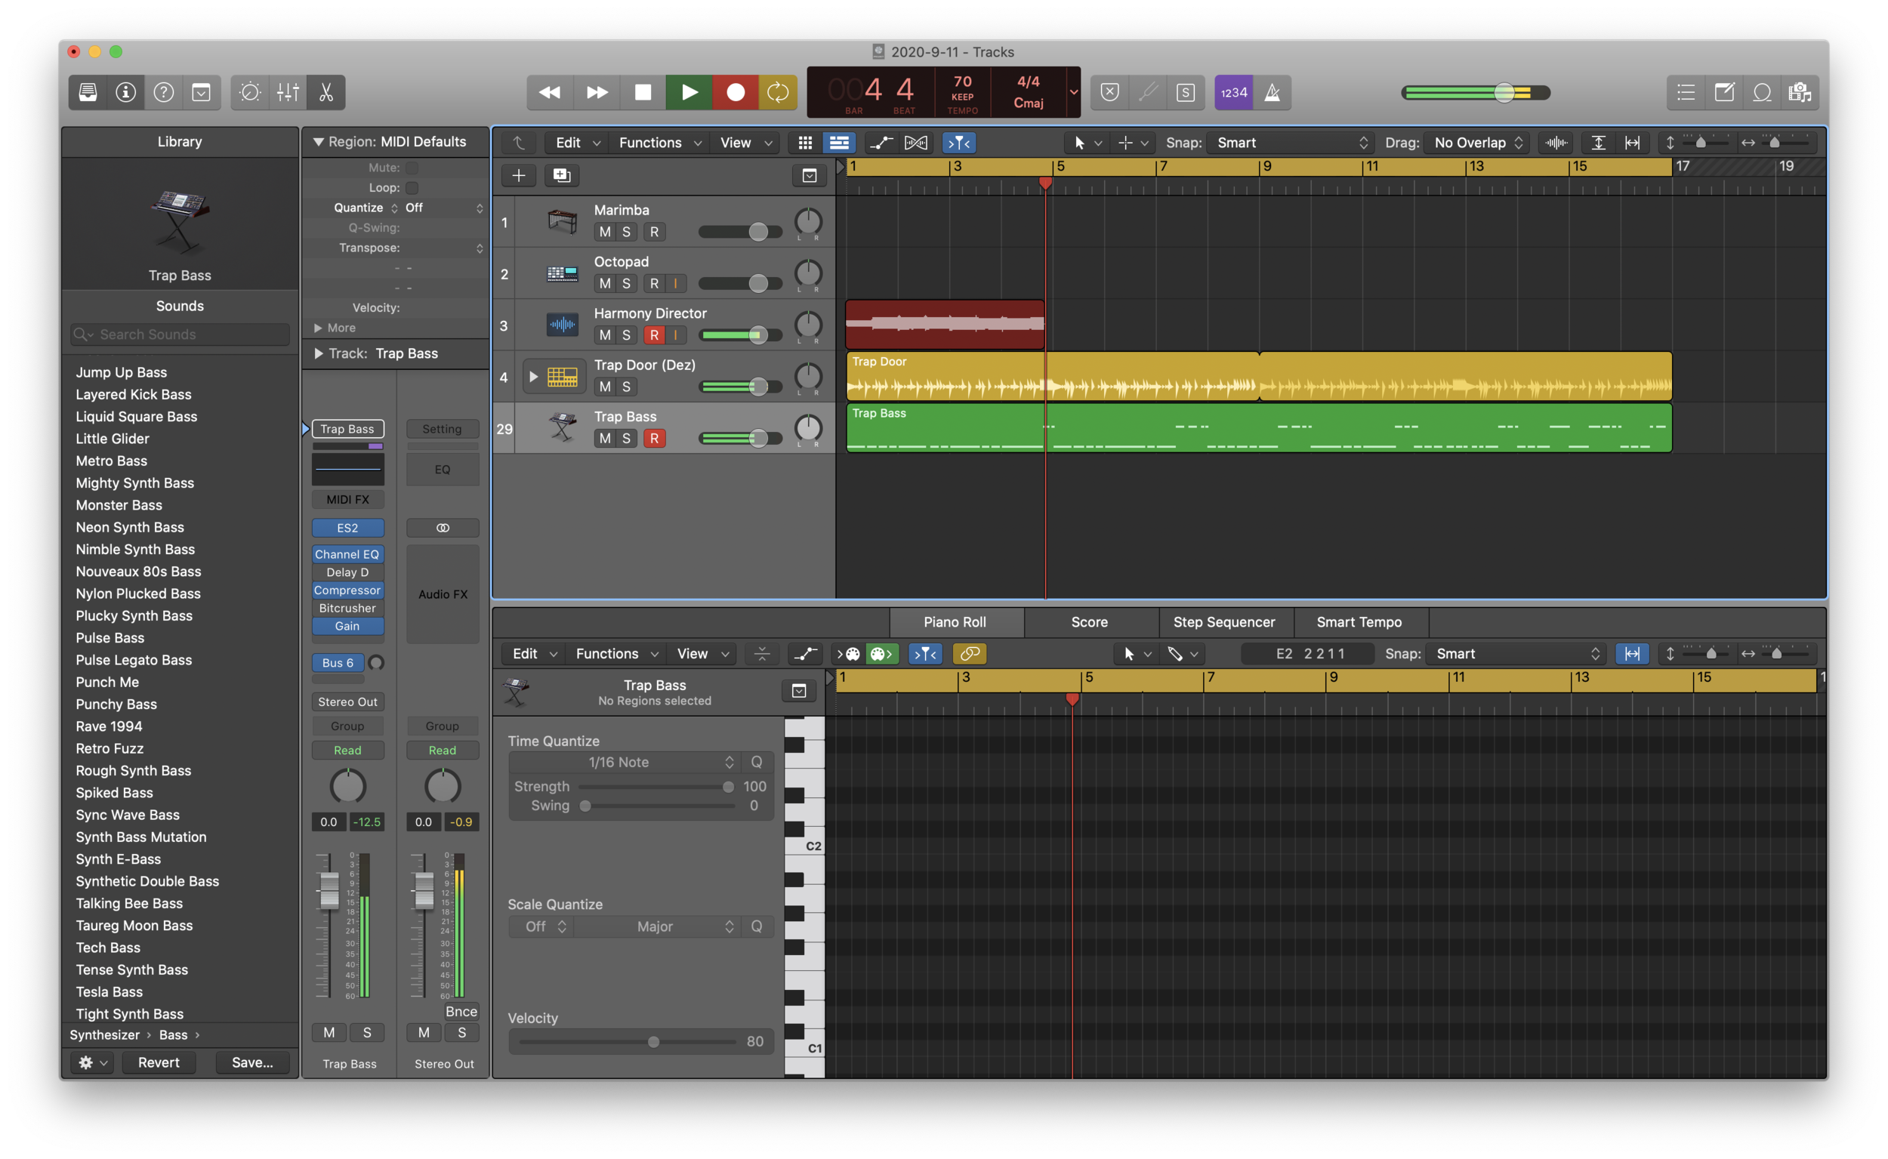1888x1159 pixels.
Task: Toggle the waveform zoom icon in Tracks toolbar
Action: tap(1556, 143)
